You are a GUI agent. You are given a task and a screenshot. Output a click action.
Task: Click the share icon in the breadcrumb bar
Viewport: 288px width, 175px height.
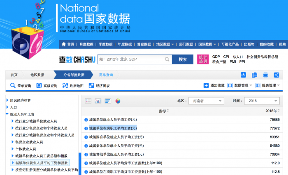coord(276,75)
